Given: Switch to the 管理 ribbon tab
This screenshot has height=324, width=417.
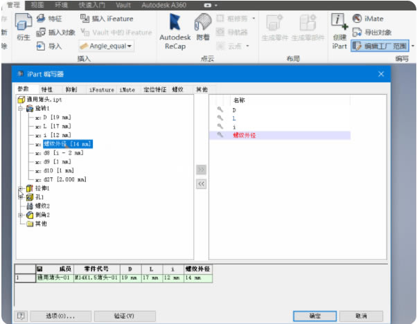Looking at the screenshot, I should 13,5.
